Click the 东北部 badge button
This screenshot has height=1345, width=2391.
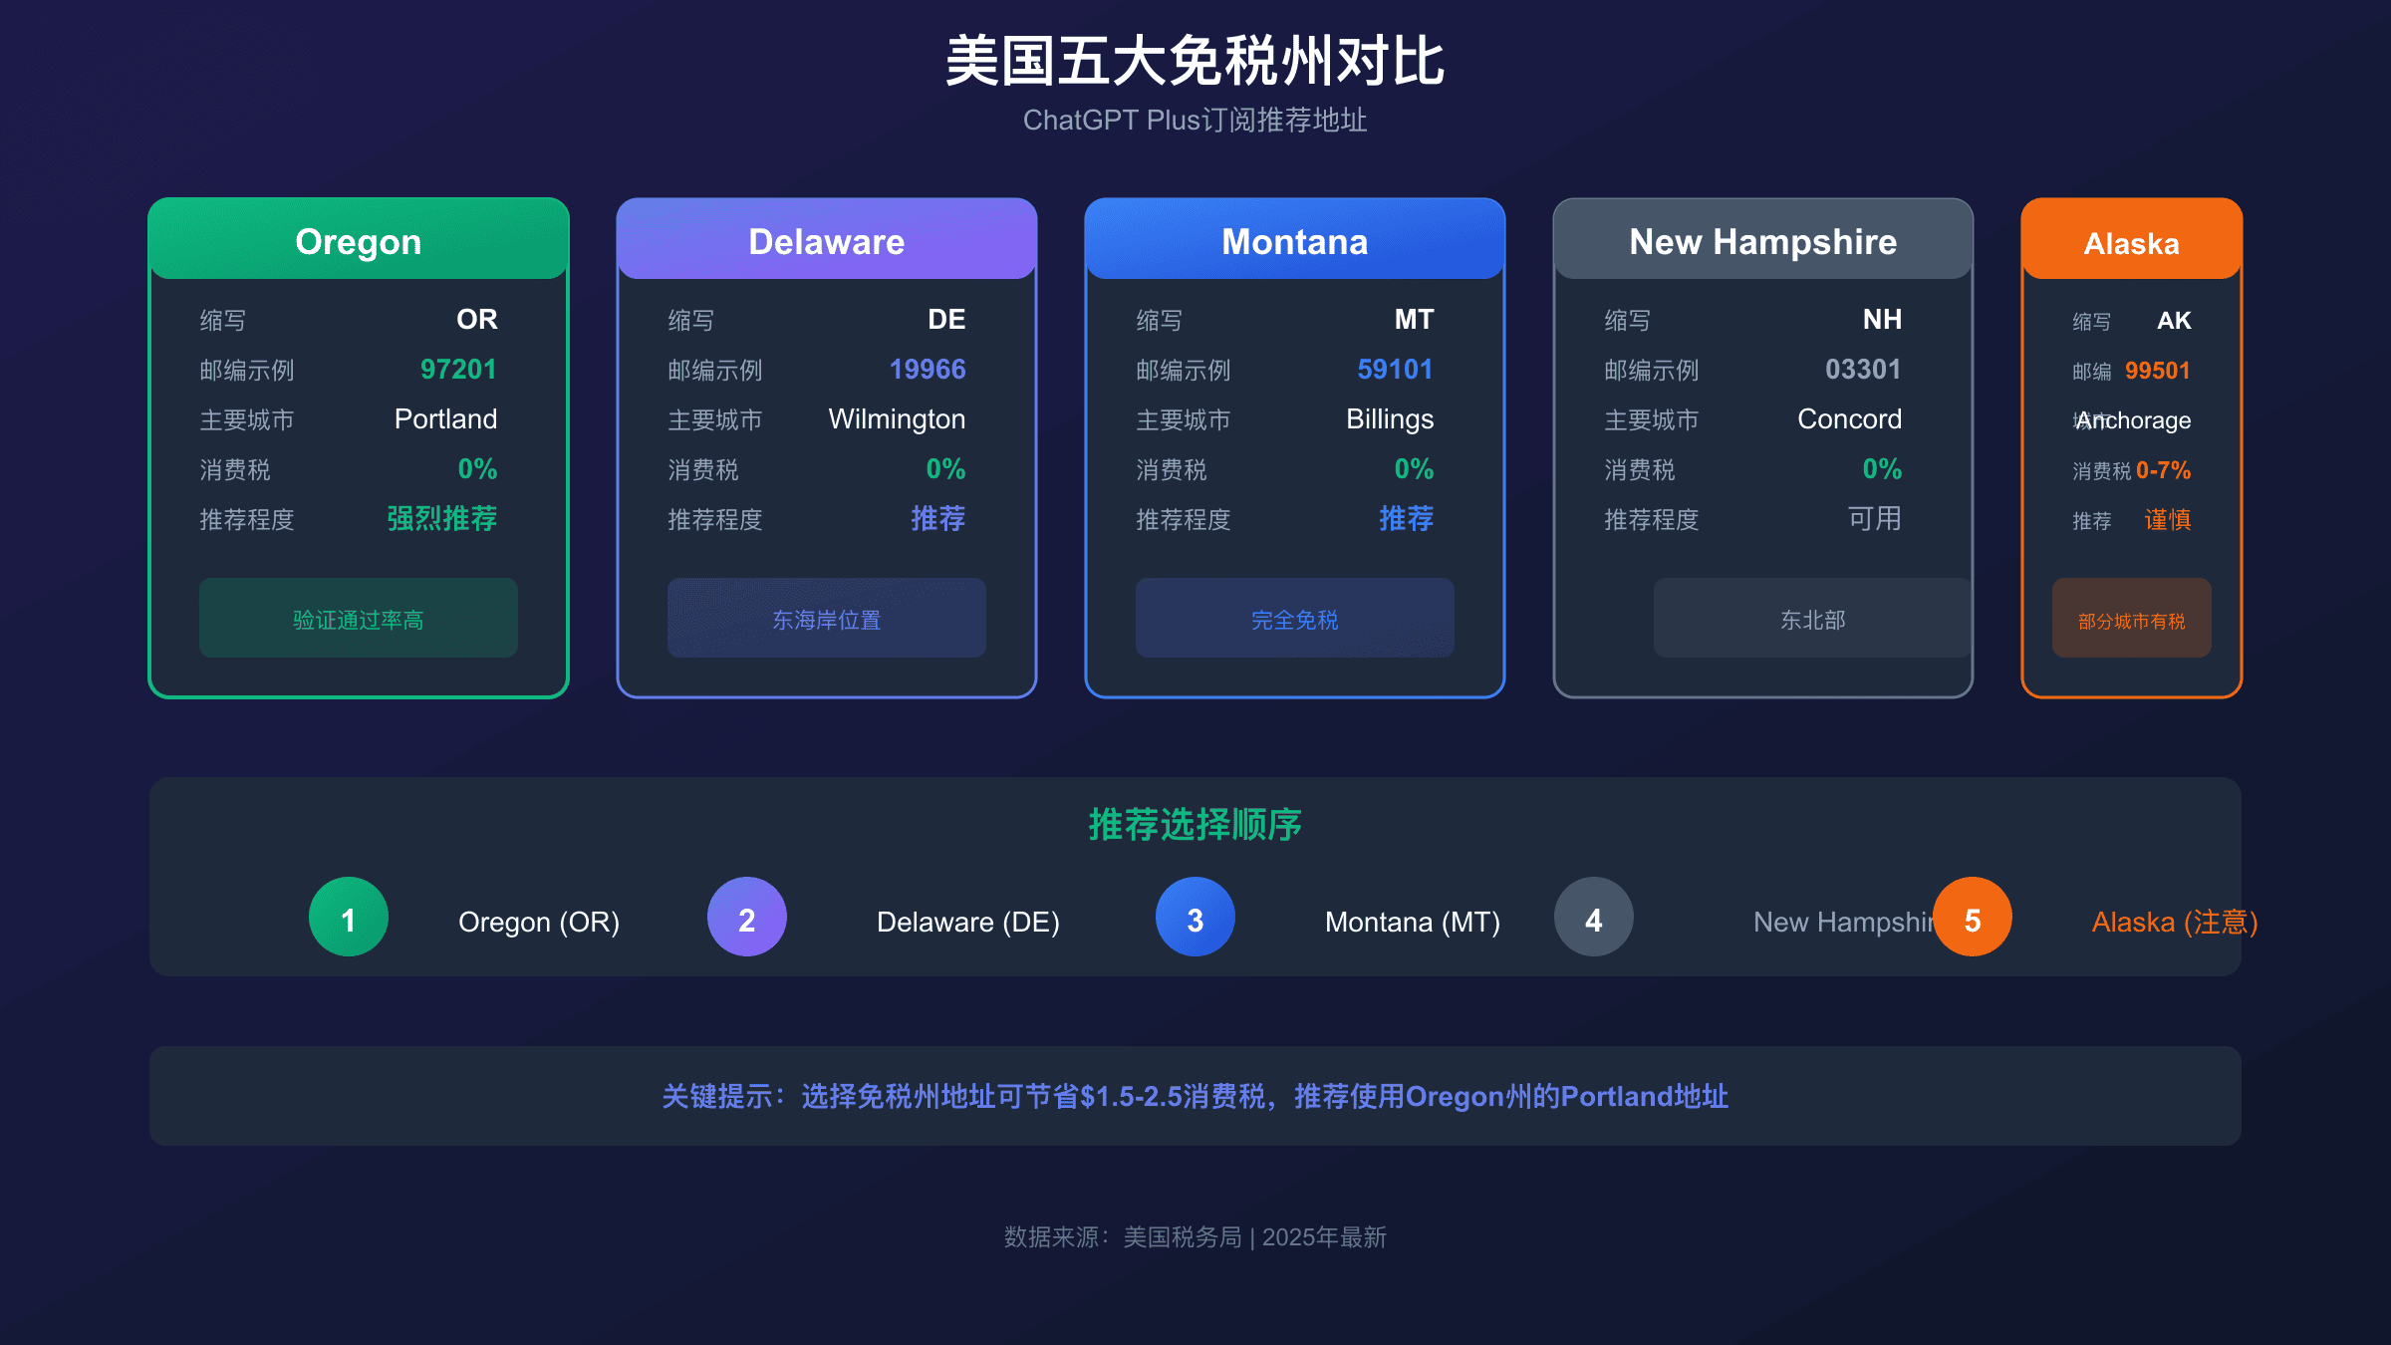[x=1811, y=619]
